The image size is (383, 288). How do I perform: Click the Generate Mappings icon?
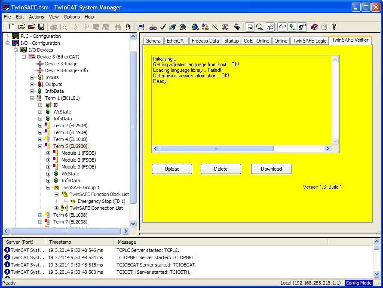point(153,27)
